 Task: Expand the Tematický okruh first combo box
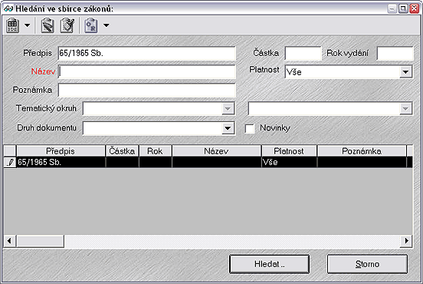(228, 109)
